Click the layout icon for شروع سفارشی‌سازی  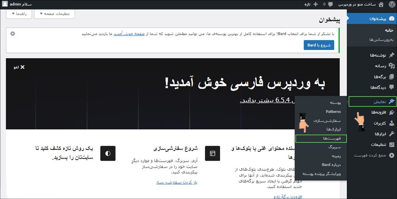pos(212,154)
